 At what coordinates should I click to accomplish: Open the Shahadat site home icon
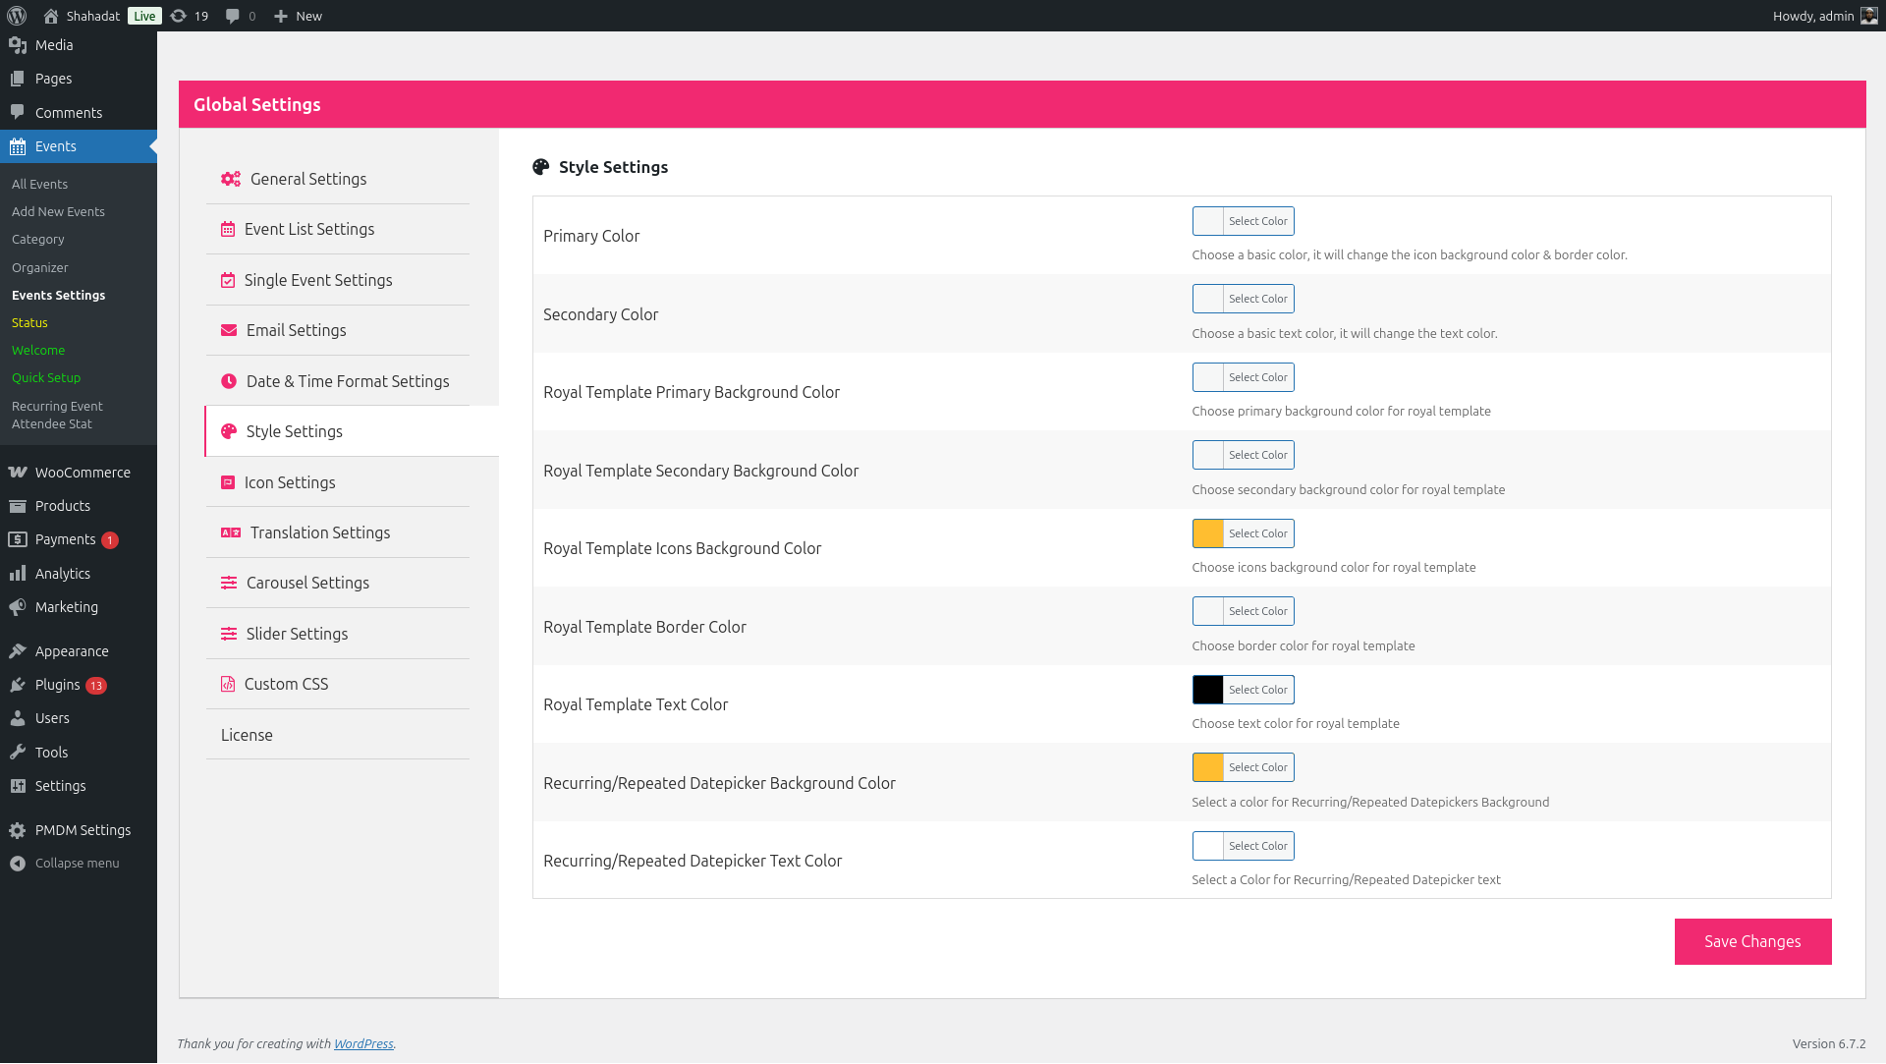pos(51,16)
